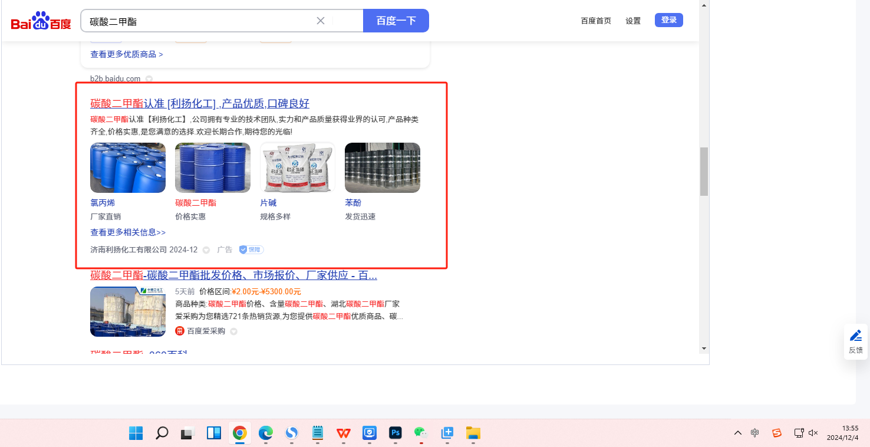Expand dropdown next to b2b.baidu.com

pyautogui.click(x=149, y=79)
